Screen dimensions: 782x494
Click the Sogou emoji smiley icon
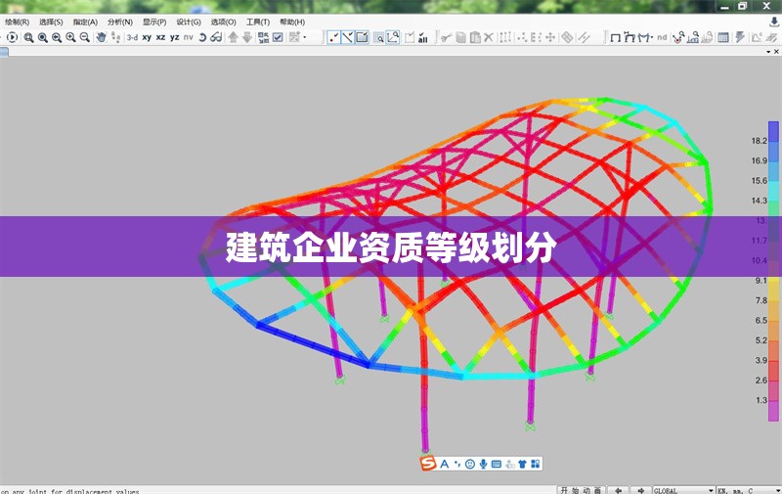(x=470, y=464)
